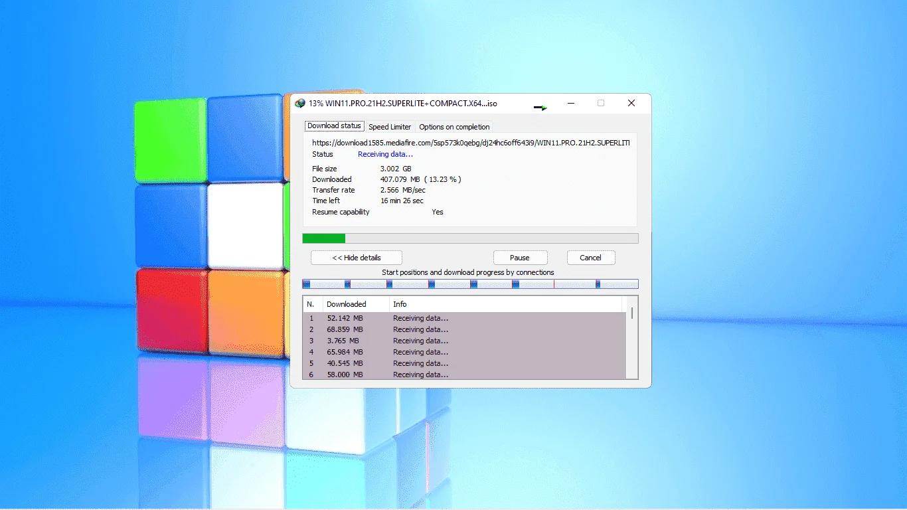Select connection row with 52.142 MB

tap(465, 318)
